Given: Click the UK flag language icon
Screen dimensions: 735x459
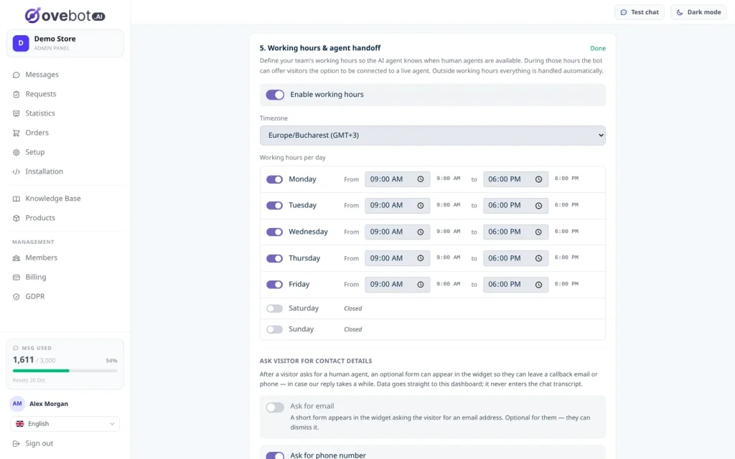Looking at the screenshot, I should [x=19, y=424].
